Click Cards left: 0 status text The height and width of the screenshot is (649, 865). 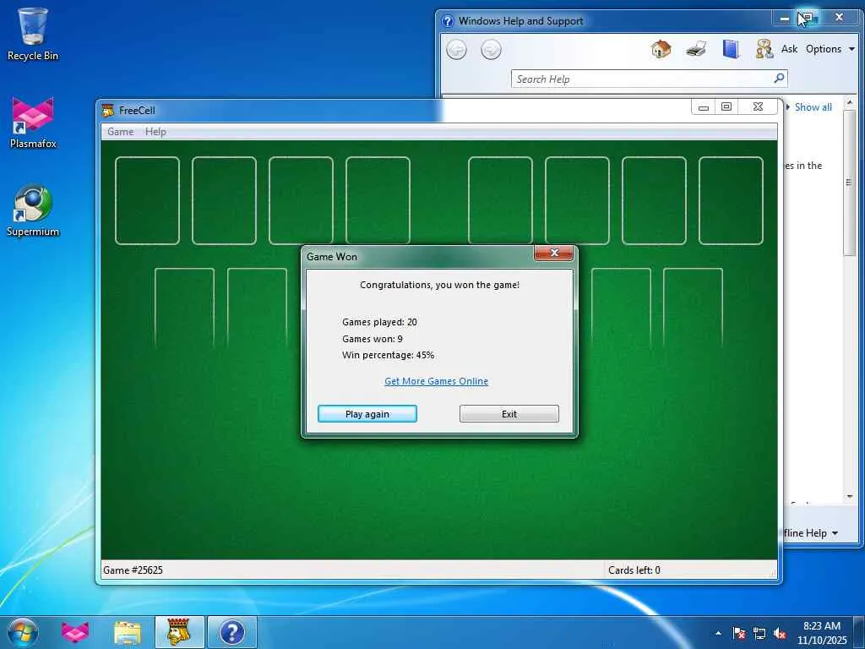coord(634,570)
